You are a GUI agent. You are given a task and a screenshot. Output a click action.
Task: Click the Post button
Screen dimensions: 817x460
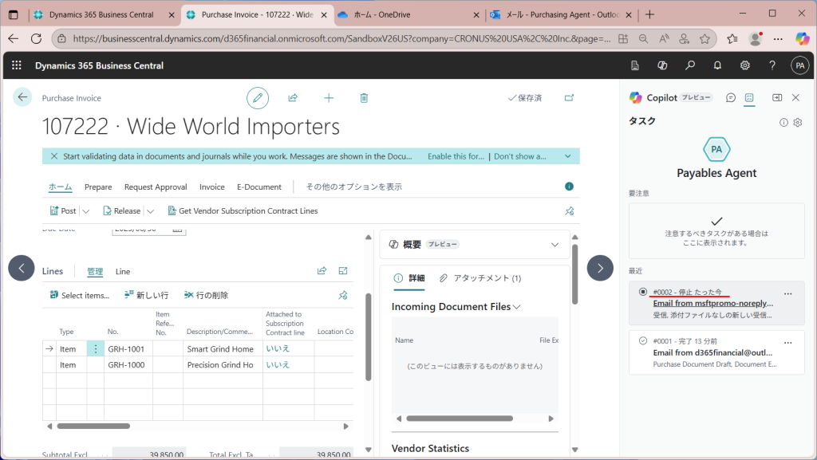tap(63, 210)
